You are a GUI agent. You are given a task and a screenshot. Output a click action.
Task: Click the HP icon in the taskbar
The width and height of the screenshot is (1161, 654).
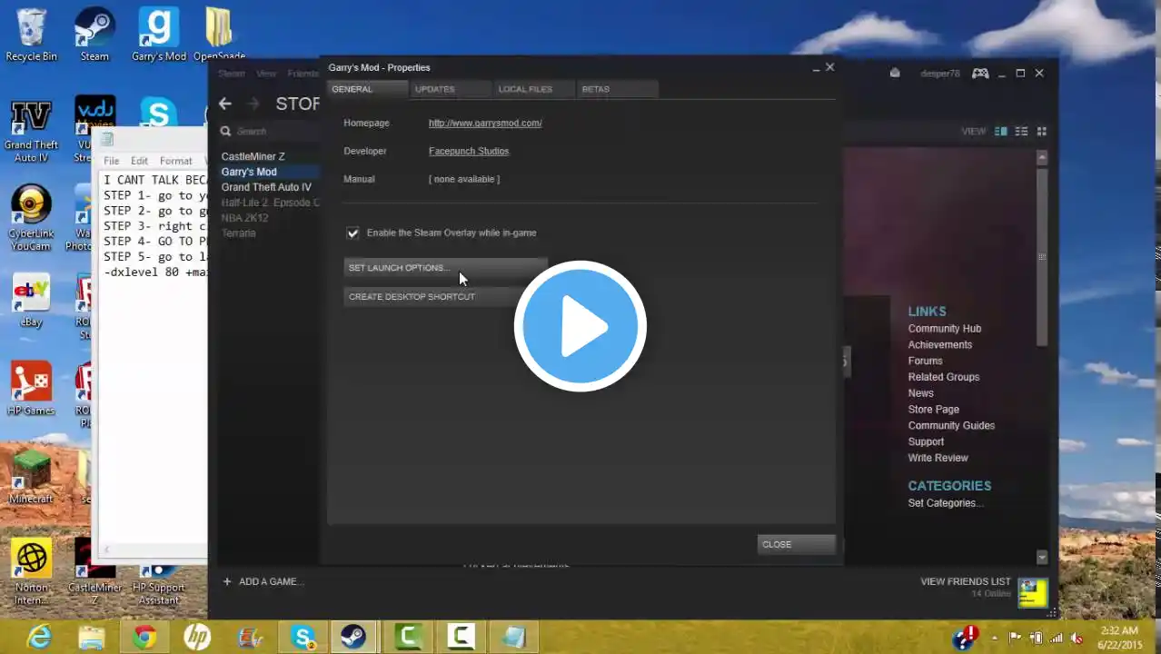click(x=197, y=637)
